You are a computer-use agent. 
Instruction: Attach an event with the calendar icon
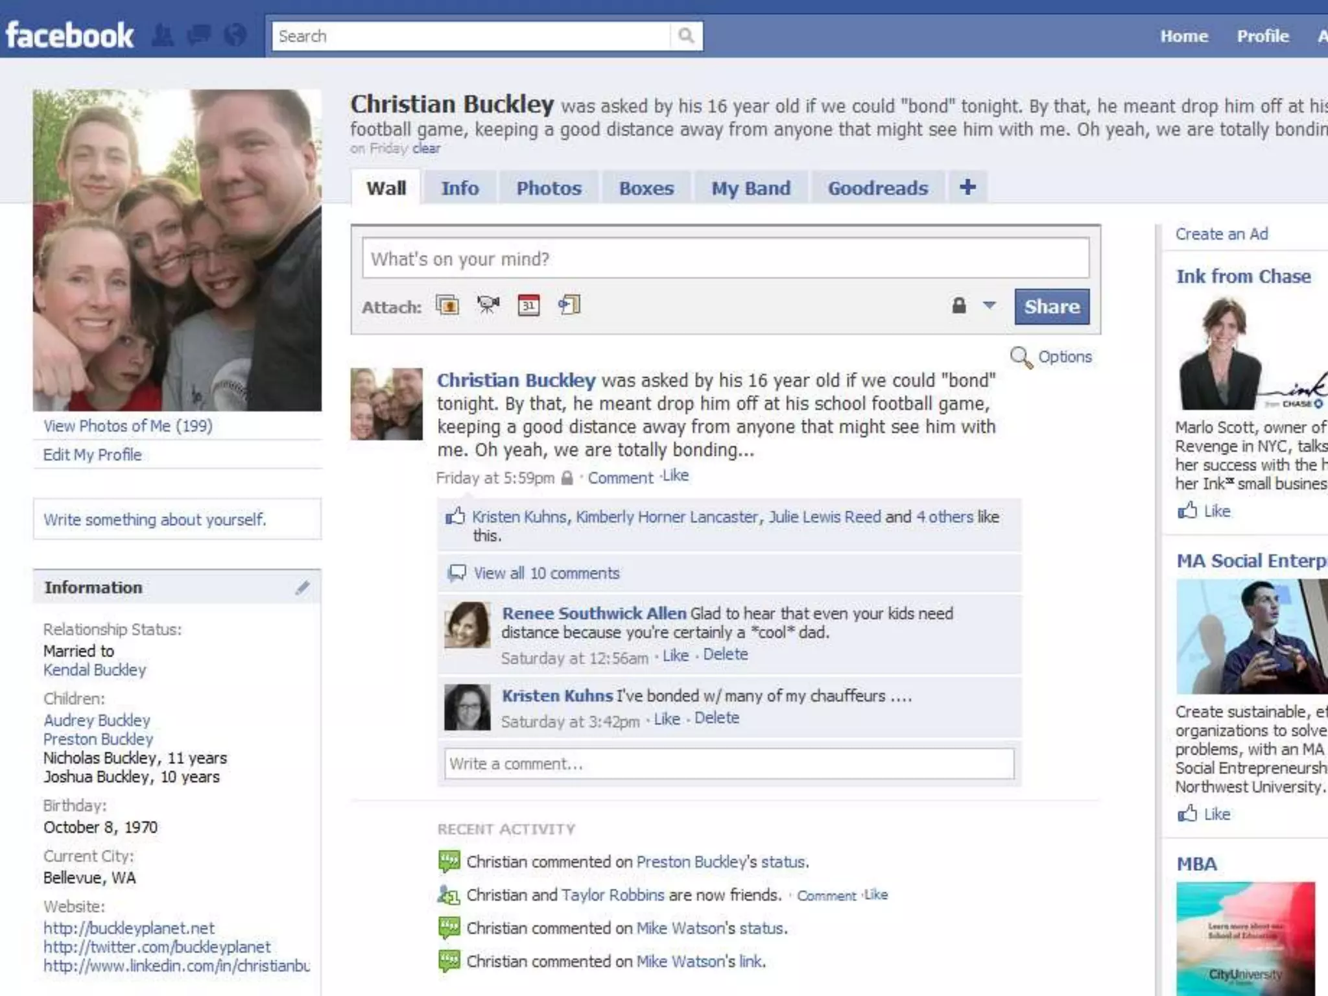point(528,305)
